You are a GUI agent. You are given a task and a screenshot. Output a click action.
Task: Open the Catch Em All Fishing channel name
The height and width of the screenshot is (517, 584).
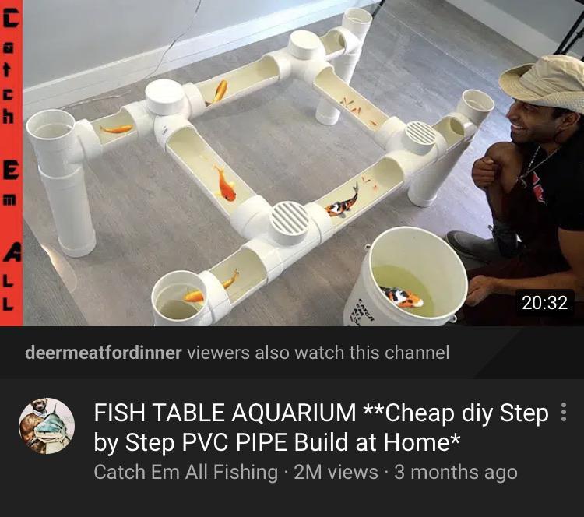(186, 472)
